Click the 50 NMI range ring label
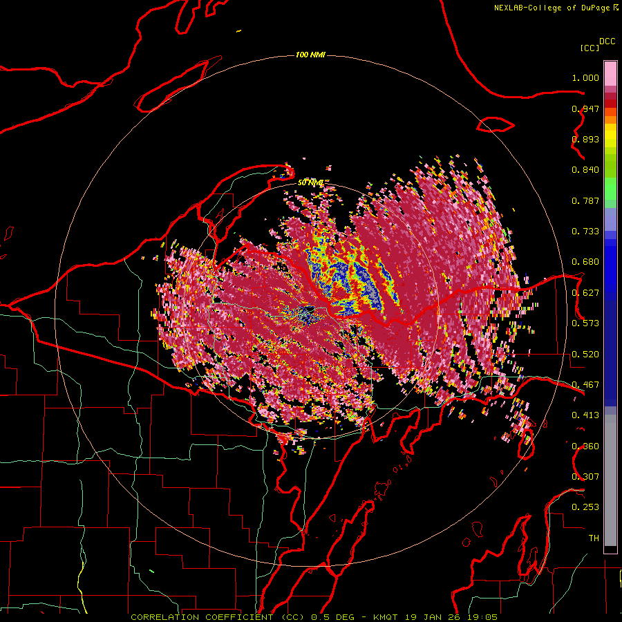Image resolution: width=622 pixels, height=622 pixels. [310, 182]
